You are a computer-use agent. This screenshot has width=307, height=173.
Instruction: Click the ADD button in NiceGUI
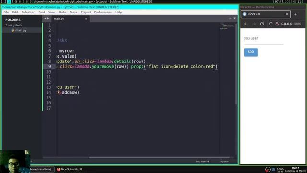pyautogui.click(x=250, y=52)
